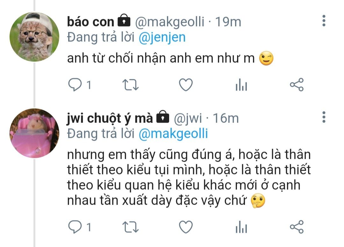The height and width of the screenshot is (247, 344).
Task: Open báo con's cheetah cub profile picture
Action: (x=34, y=37)
